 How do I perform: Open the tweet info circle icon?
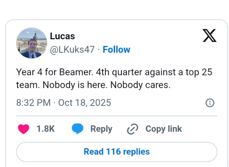pyautogui.click(x=210, y=103)
